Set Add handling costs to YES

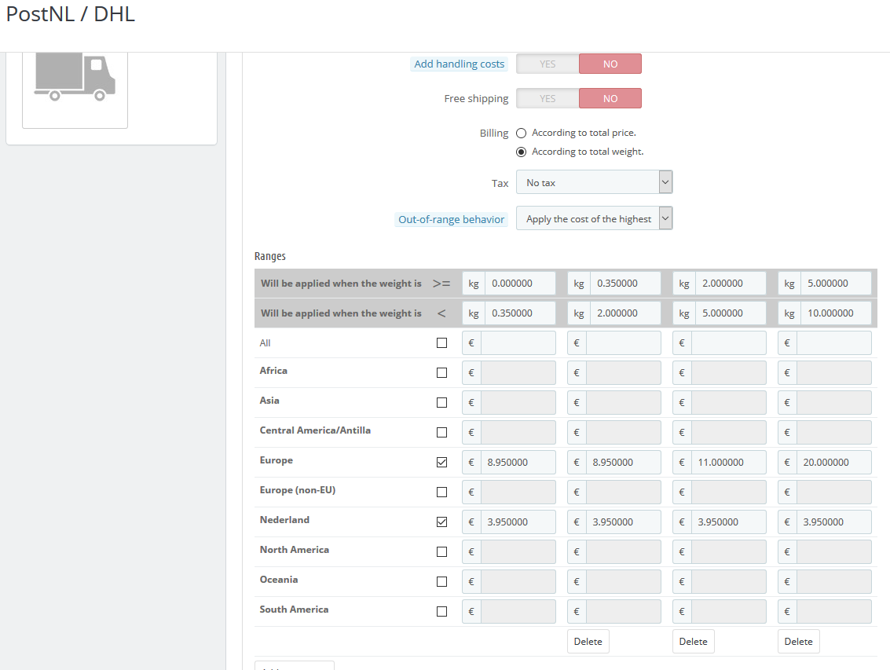coord(548,64)
